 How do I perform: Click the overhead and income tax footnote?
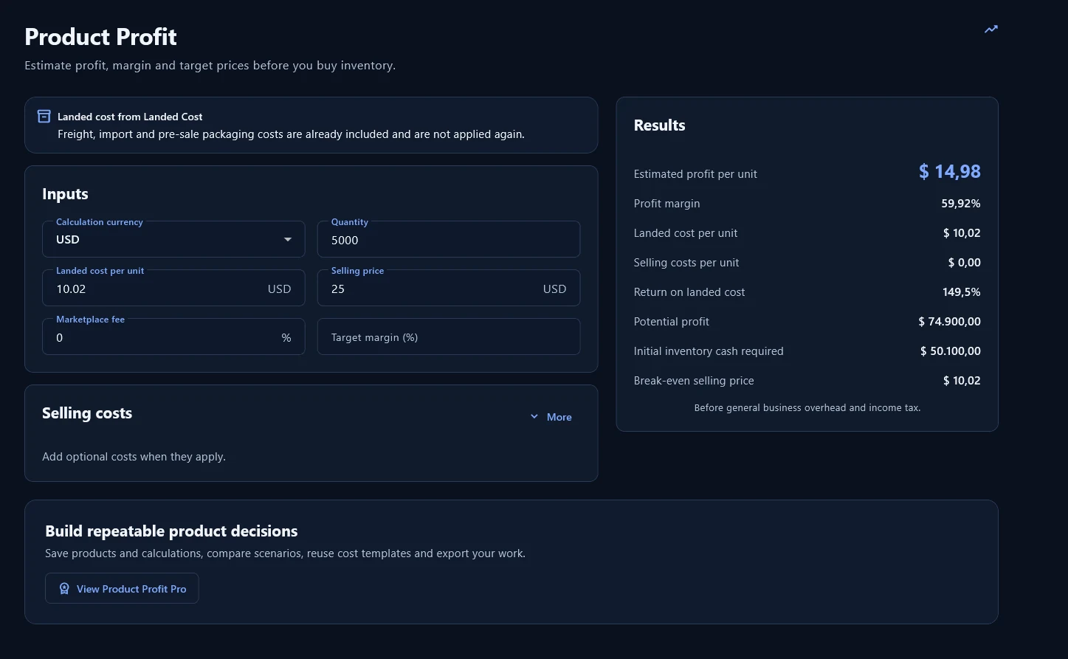pos(807,407)
